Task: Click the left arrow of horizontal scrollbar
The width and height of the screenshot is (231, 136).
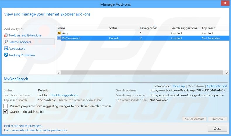Action: tap(59, 72)
